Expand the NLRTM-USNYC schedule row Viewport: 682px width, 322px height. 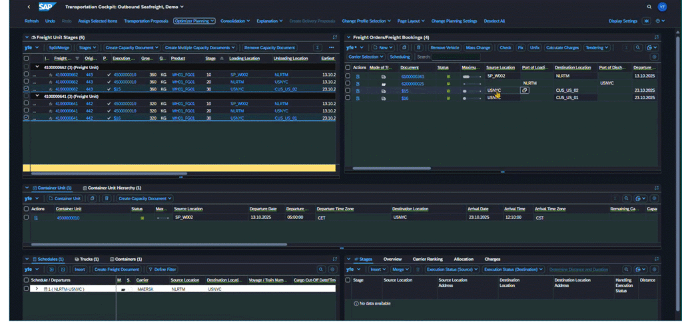pyautogui.click(x=37, y=289)
